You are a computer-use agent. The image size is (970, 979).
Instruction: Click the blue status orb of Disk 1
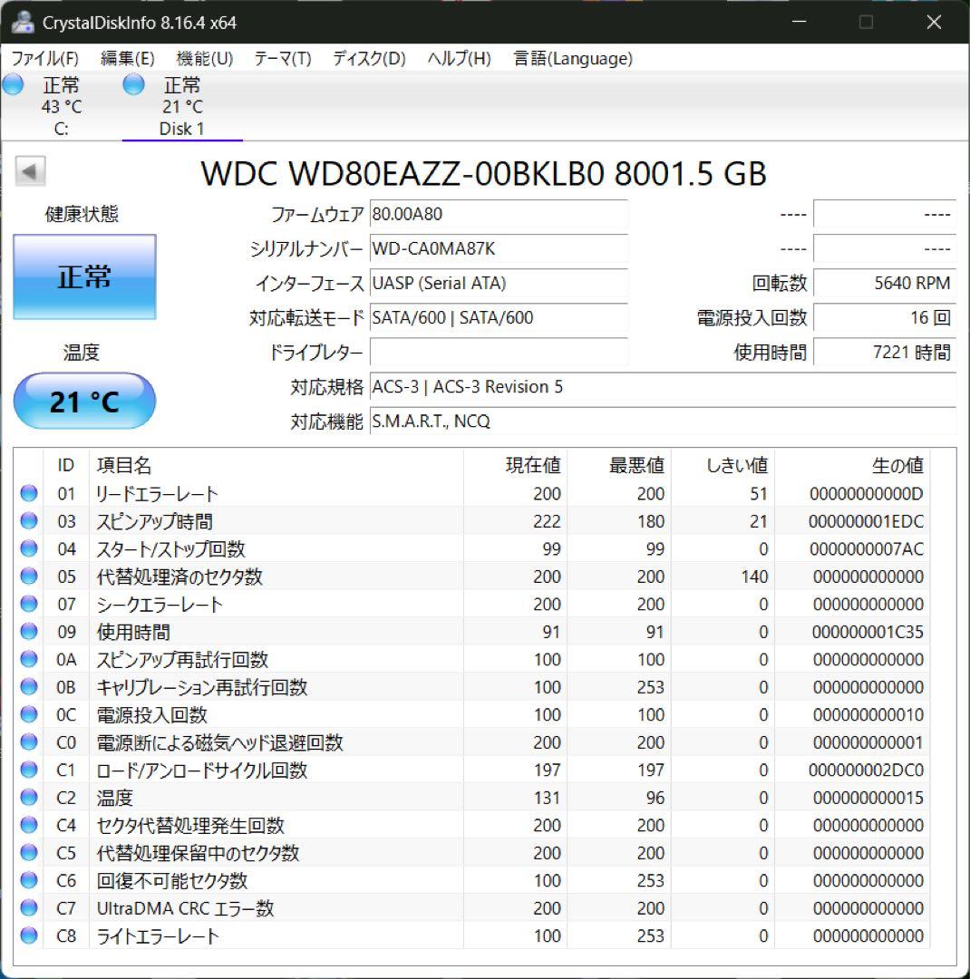pyautogui.click(x=133, y=84)
